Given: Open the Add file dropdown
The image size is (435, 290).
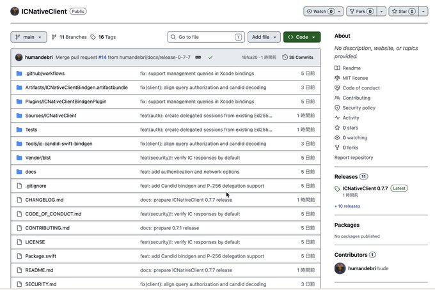Looking at the screenshot, I should [264, 37].
